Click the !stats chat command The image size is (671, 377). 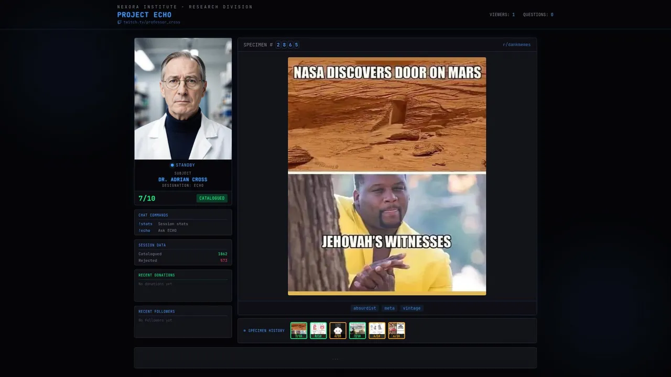point(145,224)
